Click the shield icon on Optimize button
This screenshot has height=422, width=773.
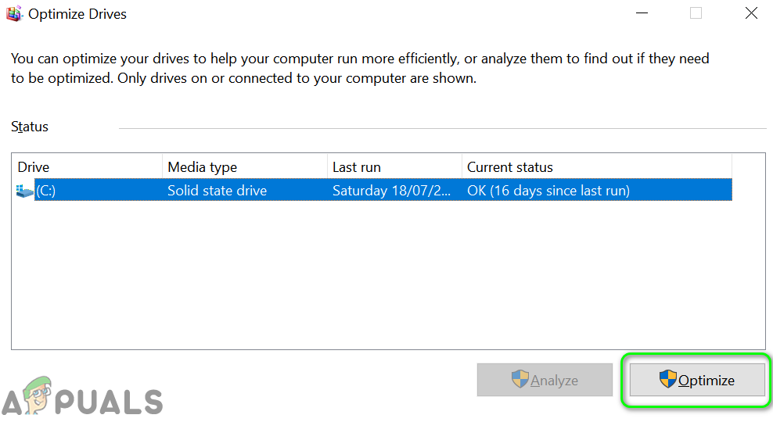point(667,380)
